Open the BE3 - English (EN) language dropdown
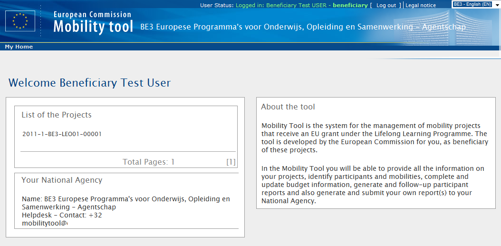Image resolution: width=501 pixels, height=246 pixels. tap(475, 4)
